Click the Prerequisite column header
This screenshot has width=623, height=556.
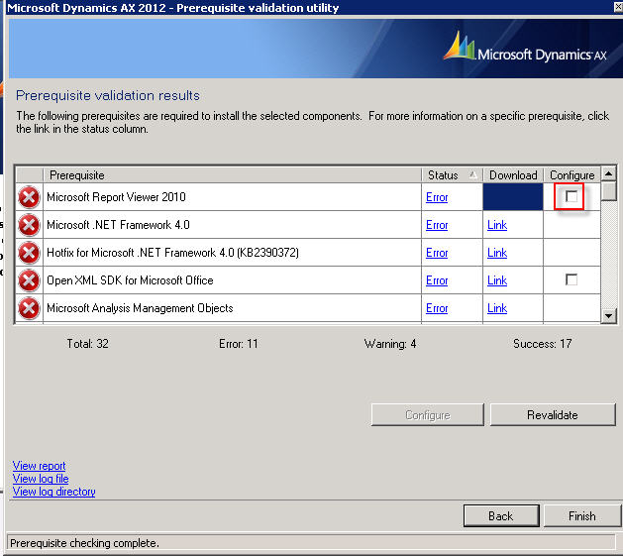[x=232, y=175]
